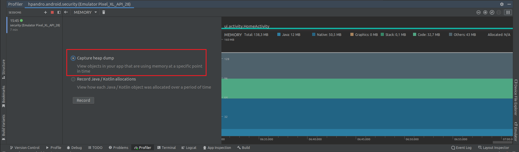Screen dimensions: 519x152
Task: Zoom in the profiler timeline
Action: tap(485, 12)
